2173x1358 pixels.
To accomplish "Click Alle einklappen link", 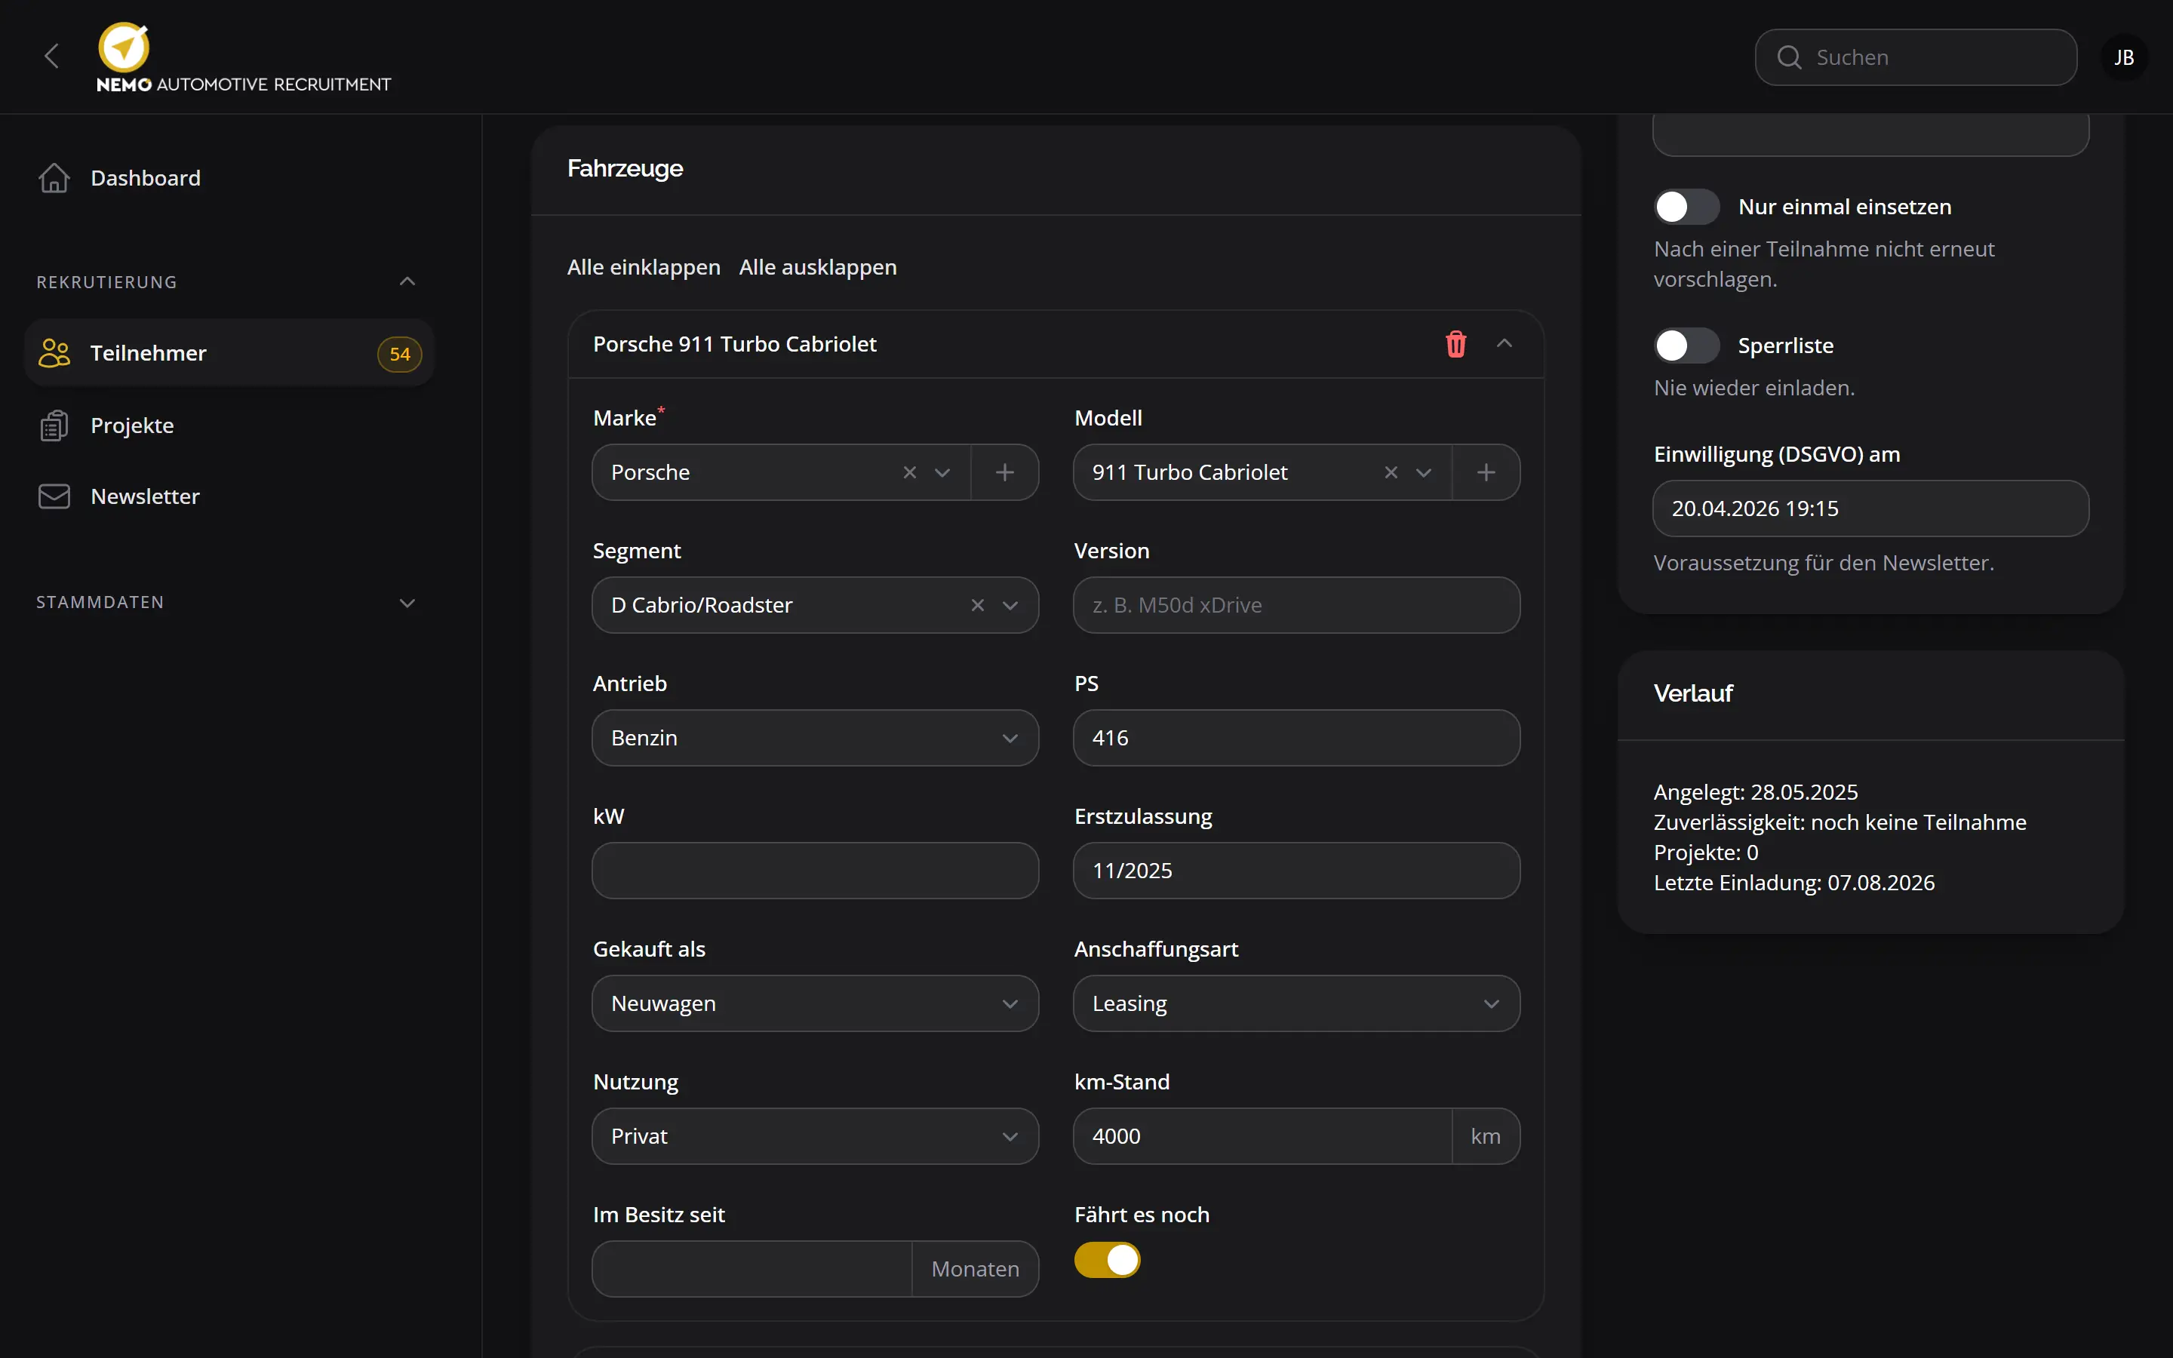I will point(643,268).
